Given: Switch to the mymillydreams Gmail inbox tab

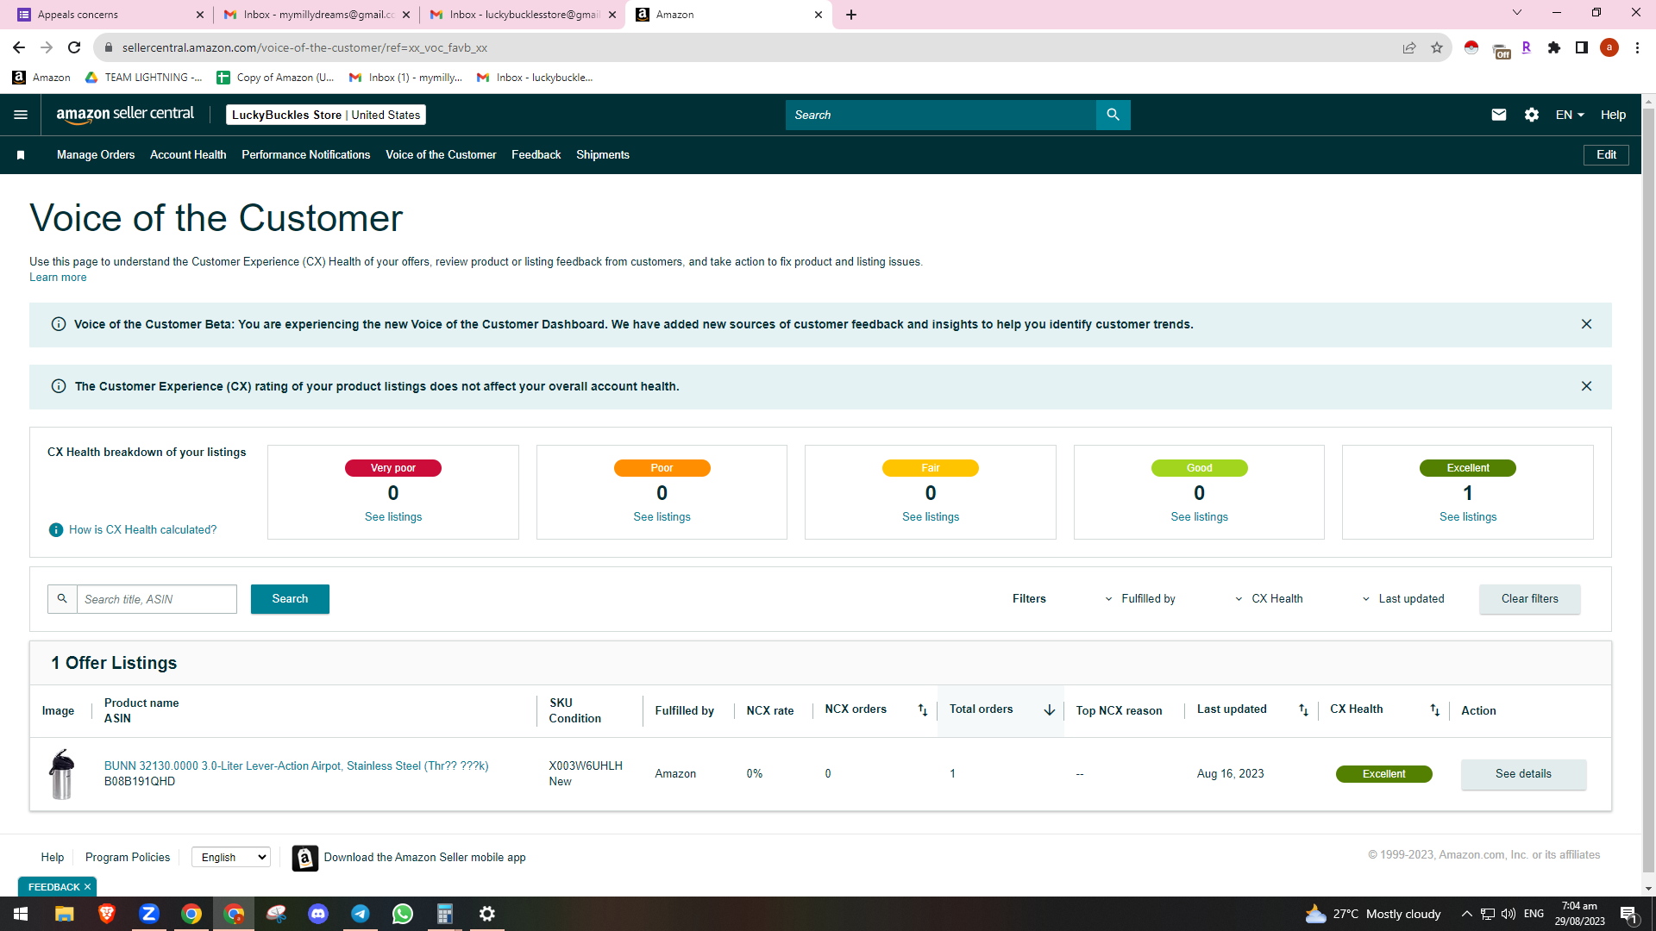Looking at the screenshot, I should 316,15.
